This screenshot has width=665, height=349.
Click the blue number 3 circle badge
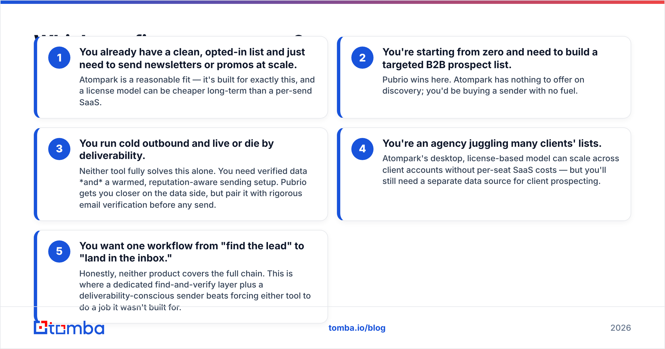coord(59,149)
